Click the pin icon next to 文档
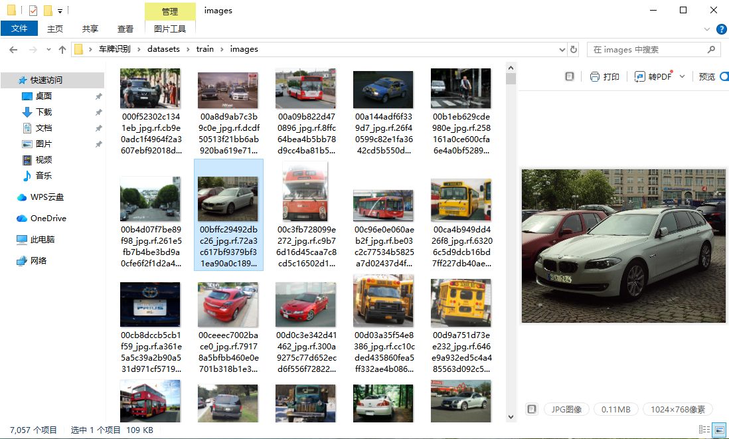729x439 pixels. [x=98, y=128]
